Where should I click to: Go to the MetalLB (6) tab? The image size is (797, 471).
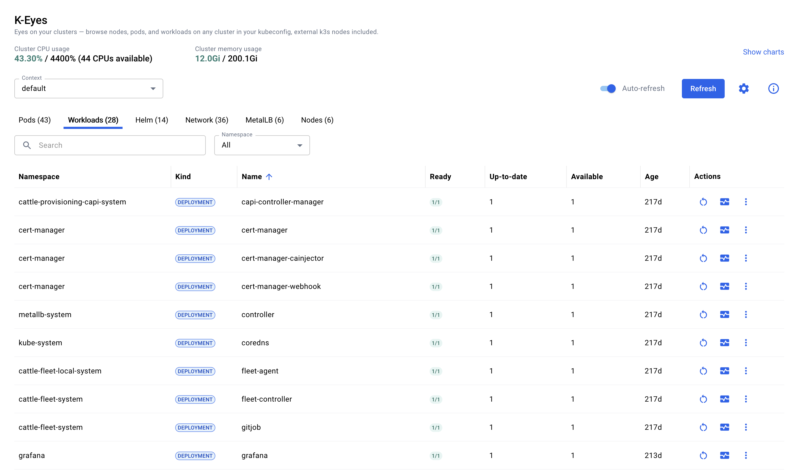[x=265, y=120]
